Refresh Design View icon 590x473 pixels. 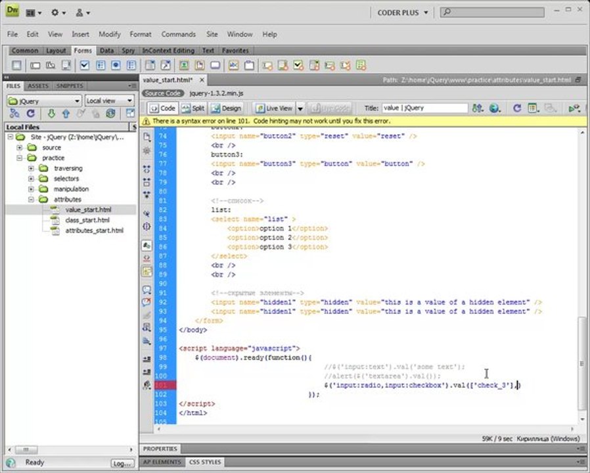click(x=517, y=108)
